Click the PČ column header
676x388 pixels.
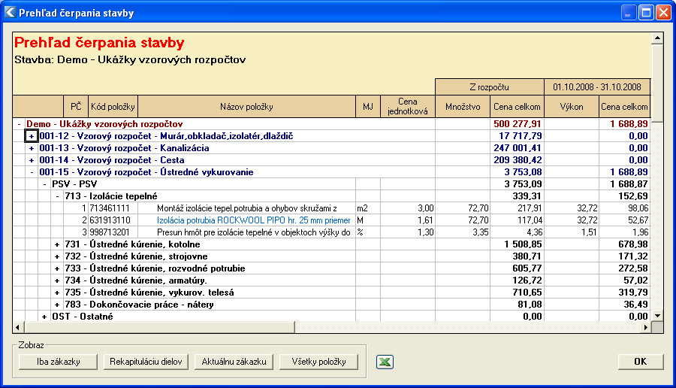coord(76,107)
